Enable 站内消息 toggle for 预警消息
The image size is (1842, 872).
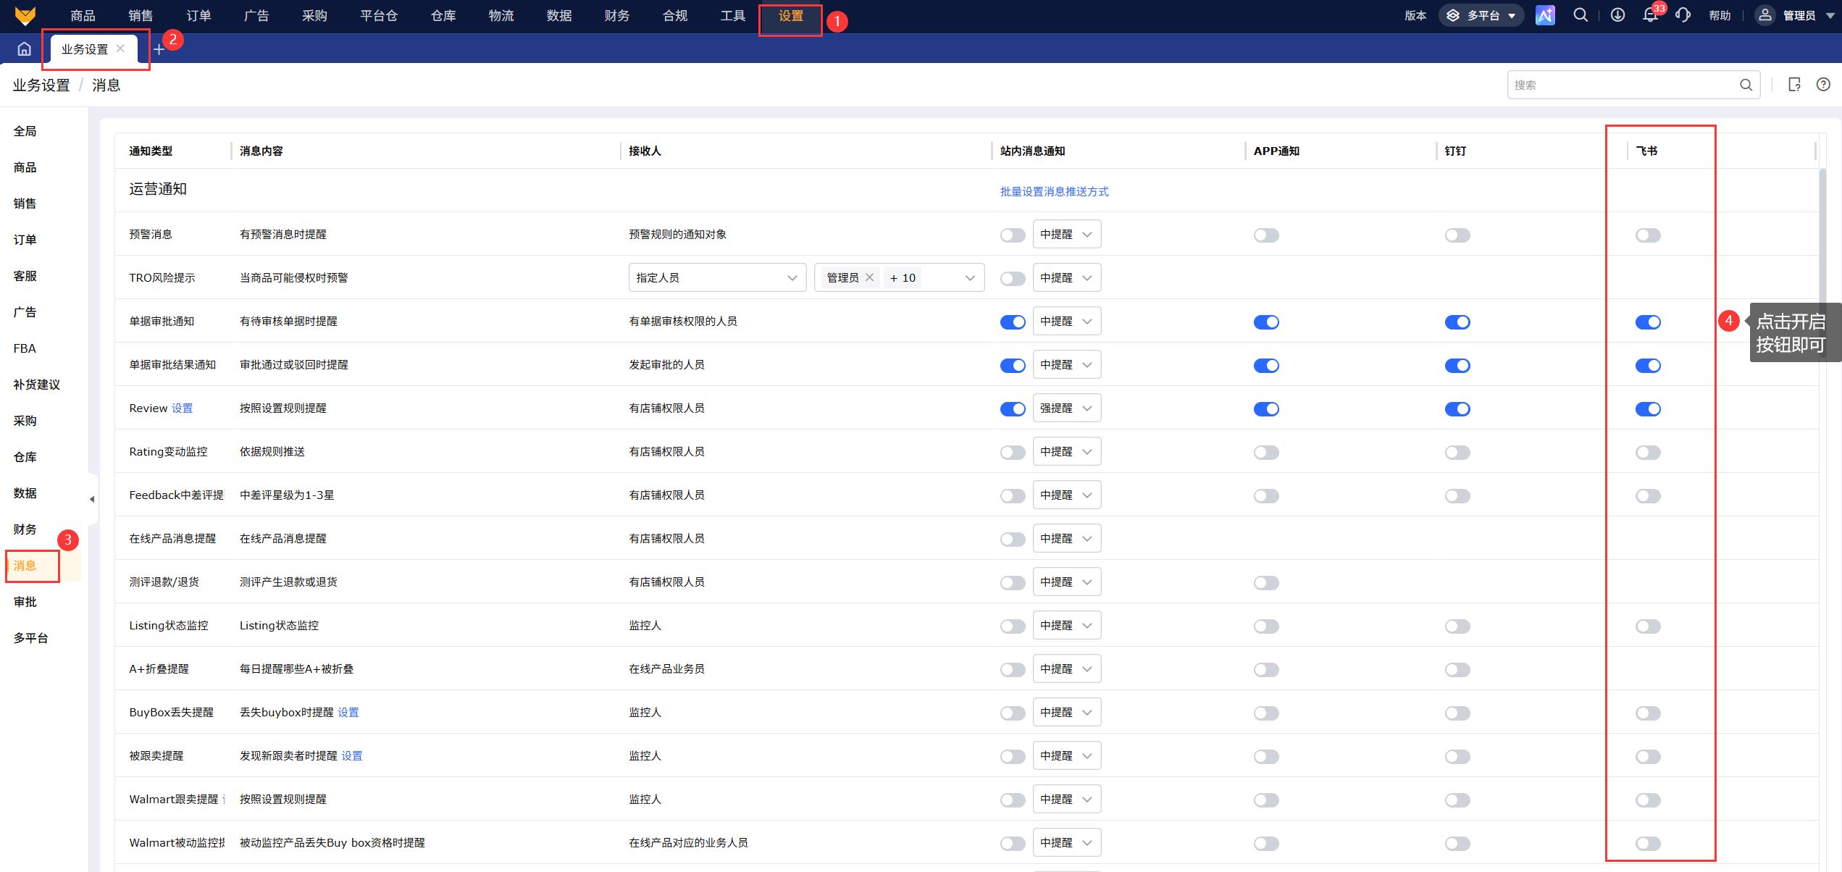pyautogui.click(x=1012, y=235)
